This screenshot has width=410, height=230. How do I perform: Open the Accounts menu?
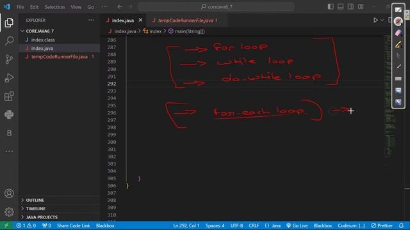click(x=9, y=194)
